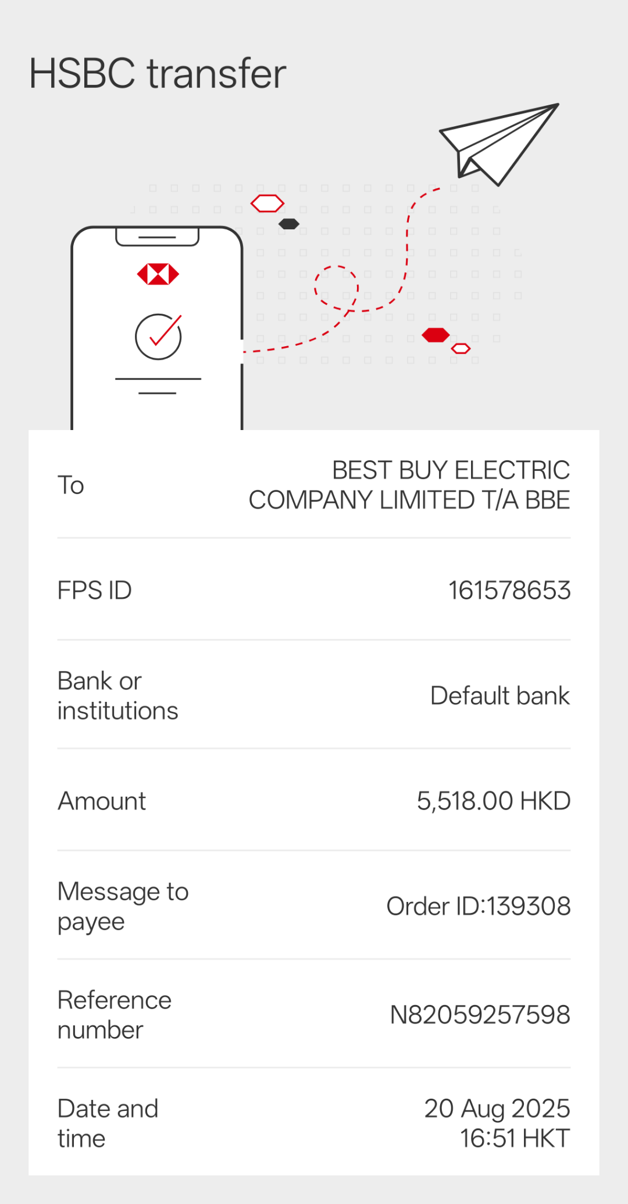The height and width of the screenshot is (1204, 628).
Task: Tap the HSBC red hexagon logo
Action: (158, 274)
